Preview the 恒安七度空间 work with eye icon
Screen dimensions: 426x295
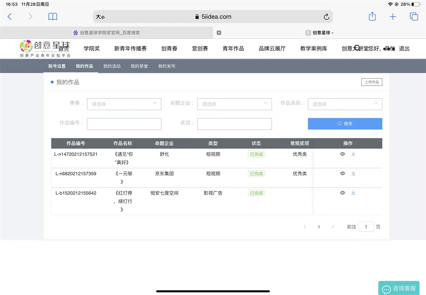(343, 193)
